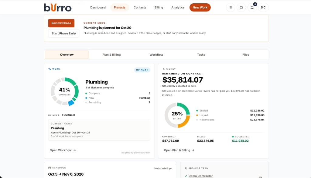Go to Dashboard

[x=98, y=8]
